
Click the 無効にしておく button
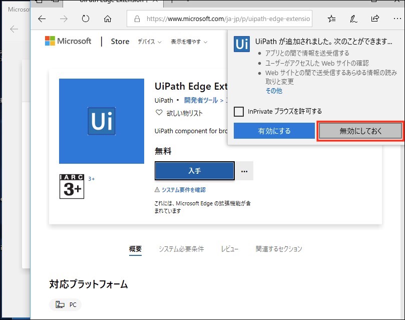point(360,131)
